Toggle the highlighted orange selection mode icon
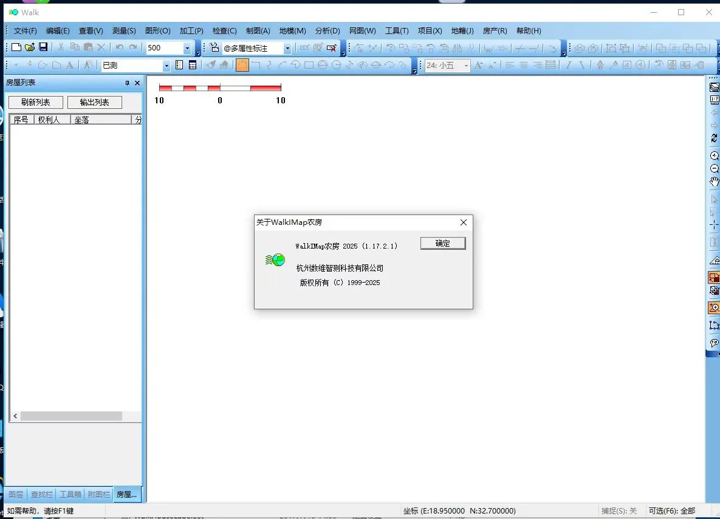The image size is (720, 519). coord(714,277)
